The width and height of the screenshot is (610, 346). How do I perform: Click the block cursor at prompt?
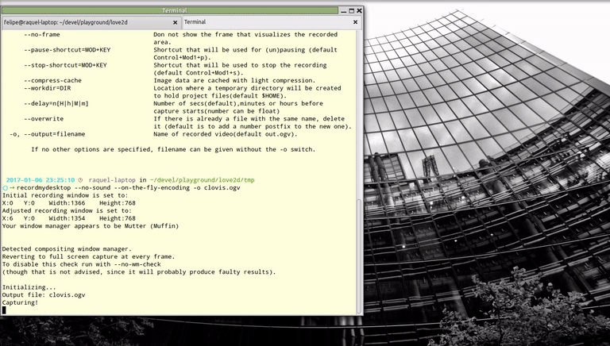coord(4,309)
